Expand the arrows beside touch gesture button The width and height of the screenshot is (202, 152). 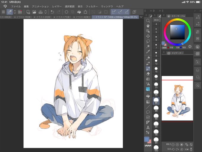(15, 12)
